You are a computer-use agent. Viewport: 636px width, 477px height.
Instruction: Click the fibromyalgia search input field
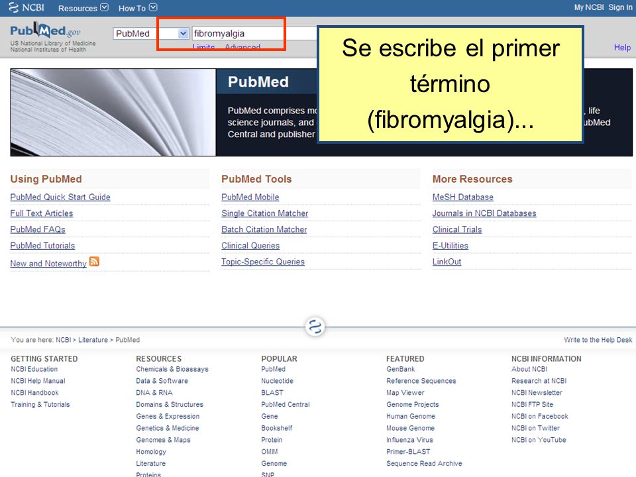click(x=256, y=34)
